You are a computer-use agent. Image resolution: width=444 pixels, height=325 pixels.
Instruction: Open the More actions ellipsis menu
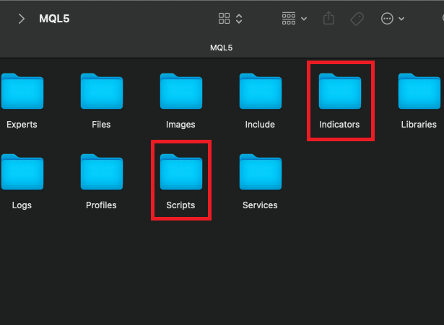(392, 19)
